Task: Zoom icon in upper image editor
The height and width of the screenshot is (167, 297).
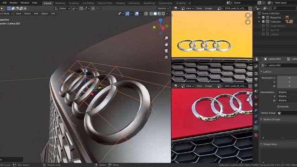Action: click(x=248, y=15)
